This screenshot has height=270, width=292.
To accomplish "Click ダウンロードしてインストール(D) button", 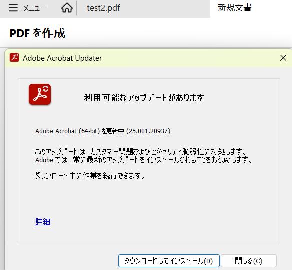I will 169,261.
